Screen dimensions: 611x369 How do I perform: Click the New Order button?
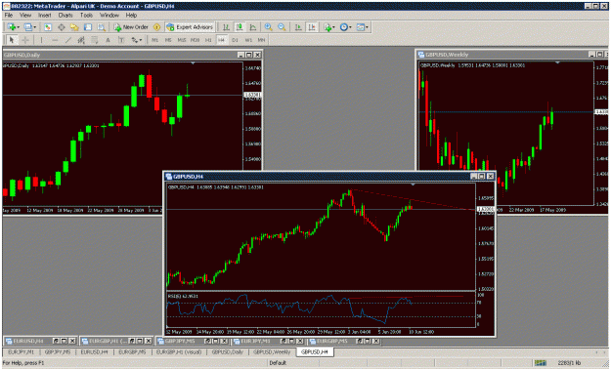pos(131,27)
